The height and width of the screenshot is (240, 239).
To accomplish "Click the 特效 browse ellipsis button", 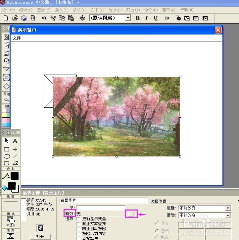I will pos(131,214).
